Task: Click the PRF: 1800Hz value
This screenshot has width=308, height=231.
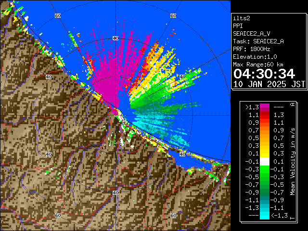Action: (252, 49)
